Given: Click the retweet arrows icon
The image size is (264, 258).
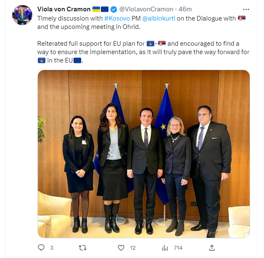Looking at the screenshot, I should coord(82,248).
